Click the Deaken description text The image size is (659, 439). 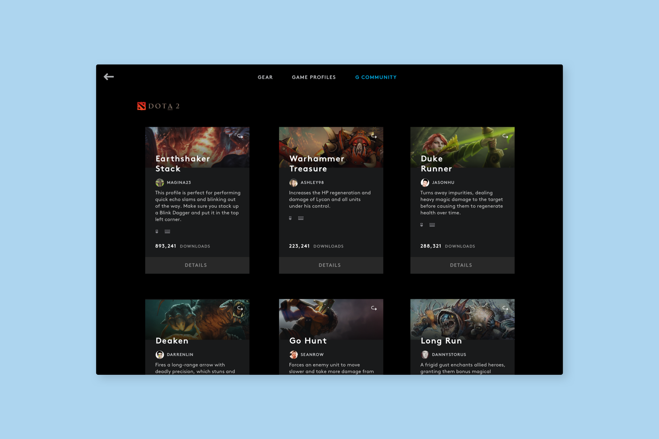pyautogui.click(x=195, y=368)
